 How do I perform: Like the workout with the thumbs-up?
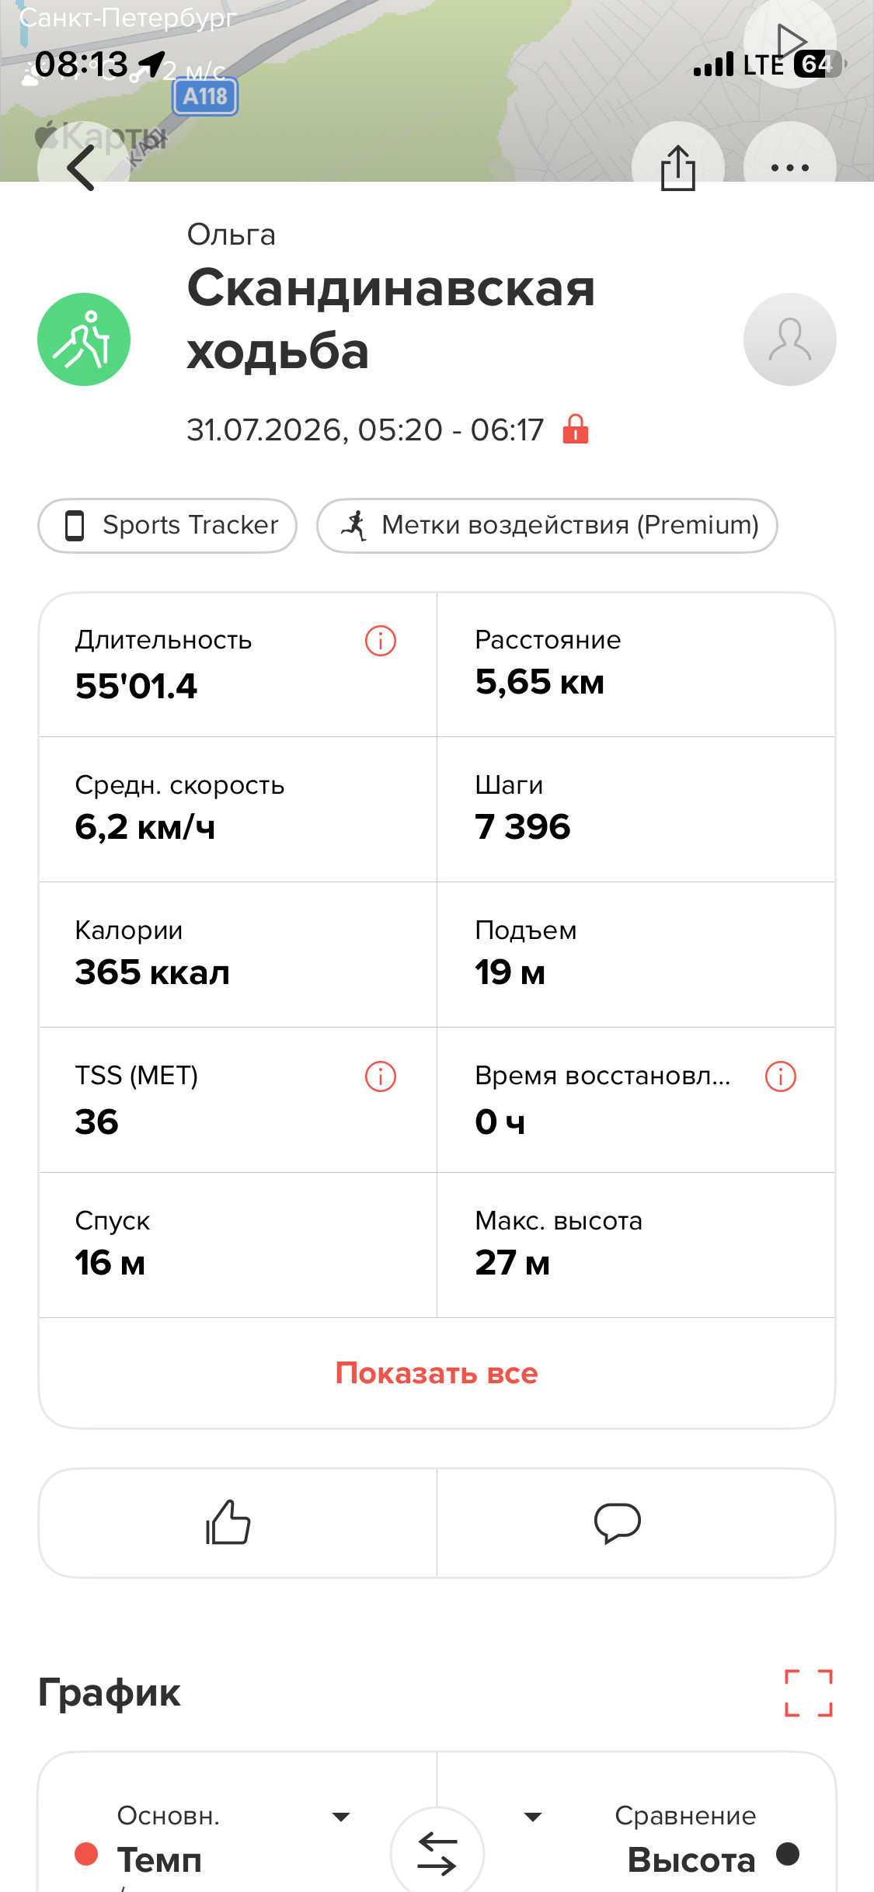point(228,1522)
